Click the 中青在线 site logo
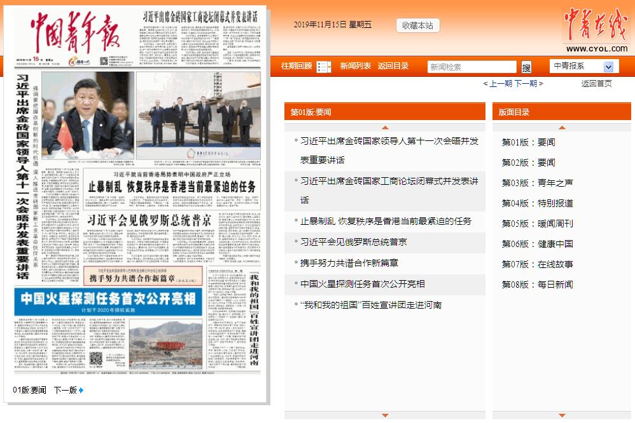Screen dimensions: 635x423 pos(596,30)
